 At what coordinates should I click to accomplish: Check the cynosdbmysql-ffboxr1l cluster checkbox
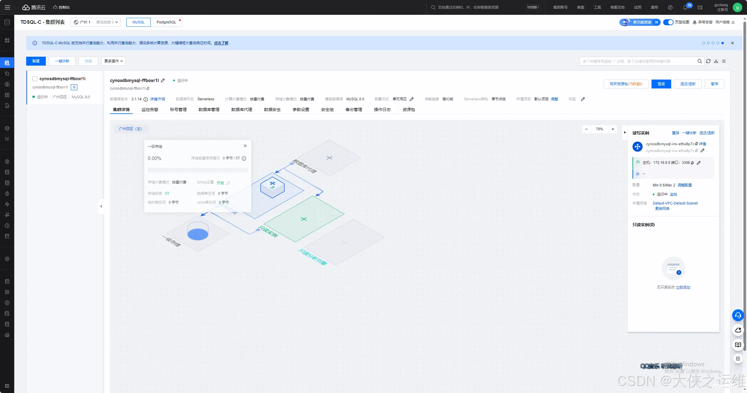(35, 79)
